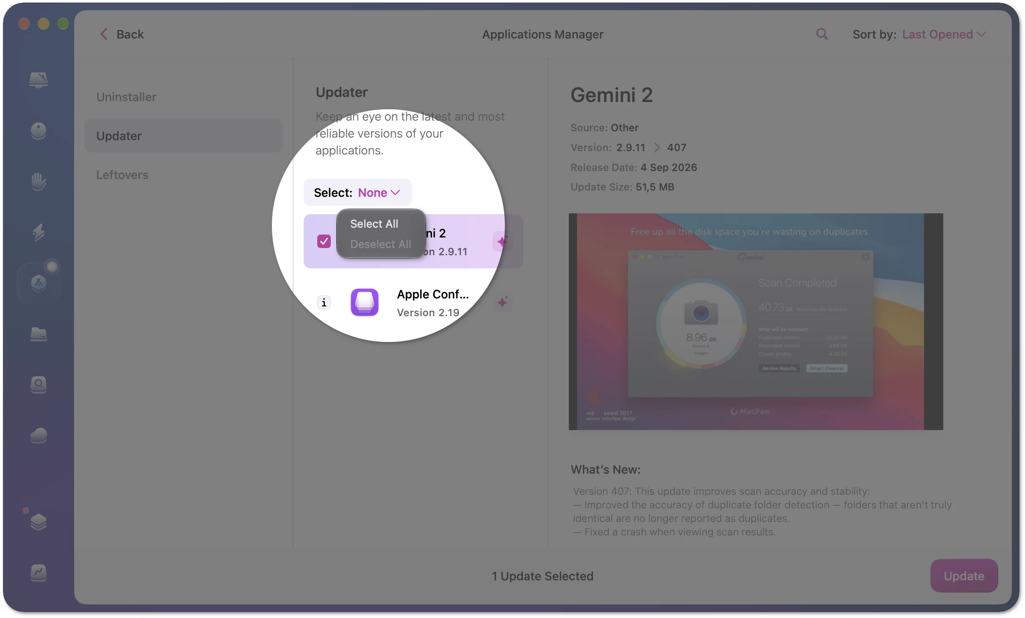The image size is (1025, 618).
Task: Click the Gemini 2 preview screenshot
Action: pos(756,322)
